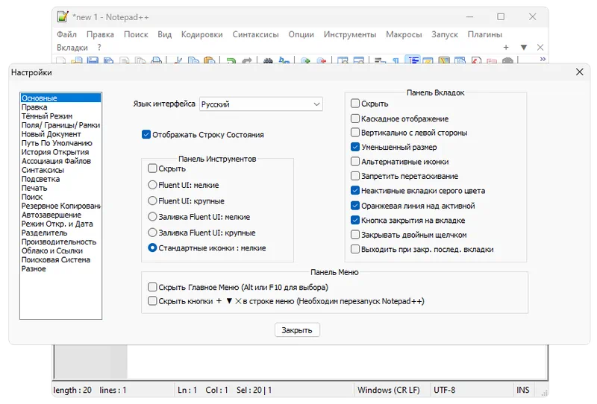
Task: Click the Print icon in toolbar
Action: [x=157, y=60]
